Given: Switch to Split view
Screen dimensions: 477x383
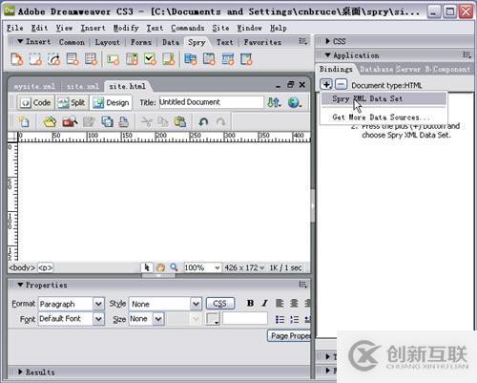Looking at the screenshot, I should (x=72, y=102).
